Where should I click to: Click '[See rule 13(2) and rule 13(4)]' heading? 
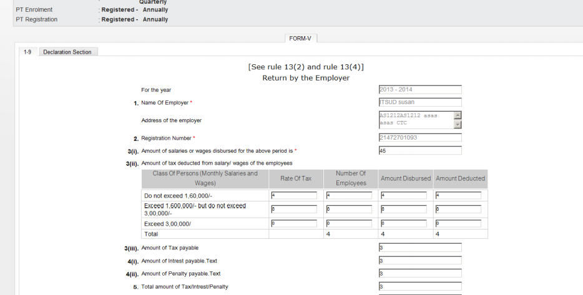(x=306, y=67)
